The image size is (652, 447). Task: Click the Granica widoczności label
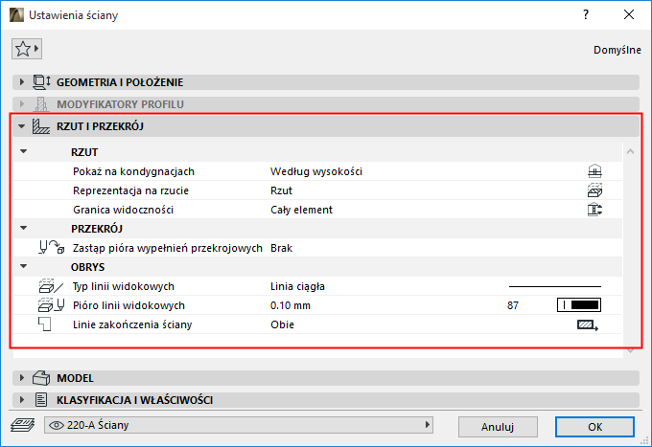(123, 210)
